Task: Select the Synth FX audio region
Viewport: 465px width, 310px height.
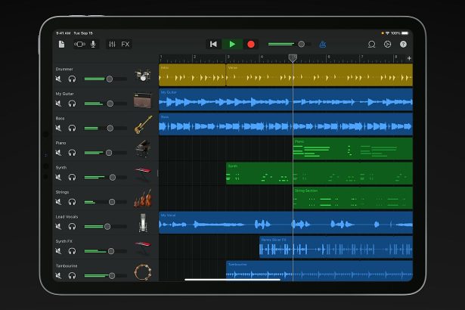Action: pyautogui.click(x=336, y=247)
